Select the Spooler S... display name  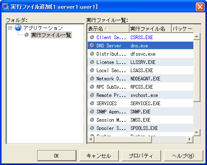pyautogui.click(x=111, y=128)
